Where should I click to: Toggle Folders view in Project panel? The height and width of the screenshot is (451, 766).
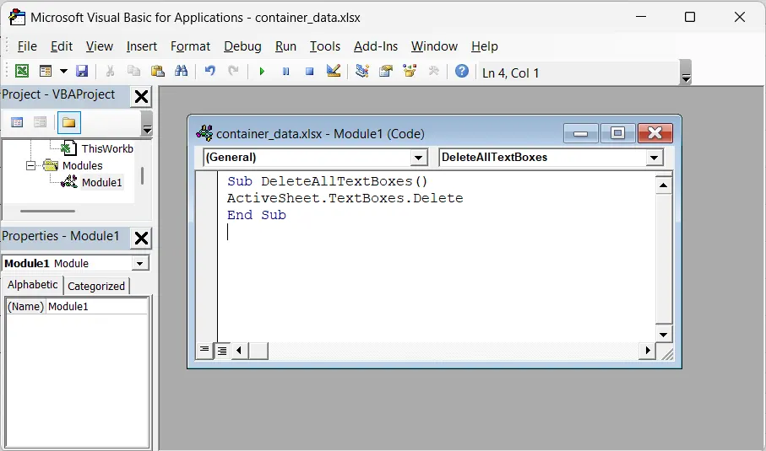[68, 123]
